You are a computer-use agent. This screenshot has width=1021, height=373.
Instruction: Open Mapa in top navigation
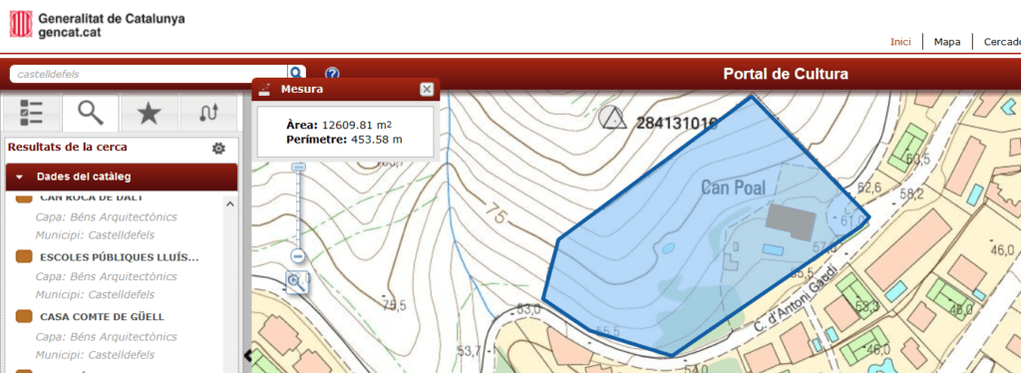click(x=947, y=42)
